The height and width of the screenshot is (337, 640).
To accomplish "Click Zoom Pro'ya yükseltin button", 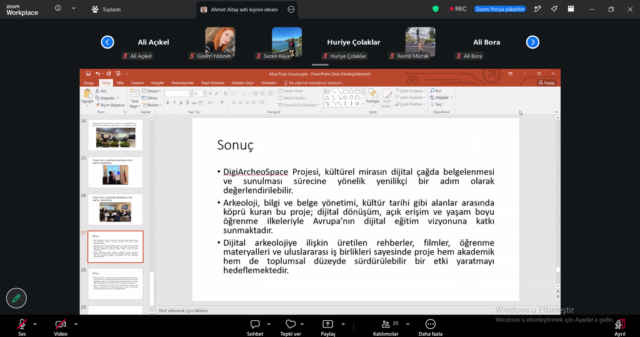I will tap(500, 9).
